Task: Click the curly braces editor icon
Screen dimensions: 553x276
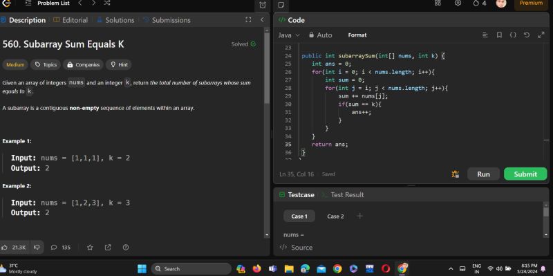Action: pos(513,35)
